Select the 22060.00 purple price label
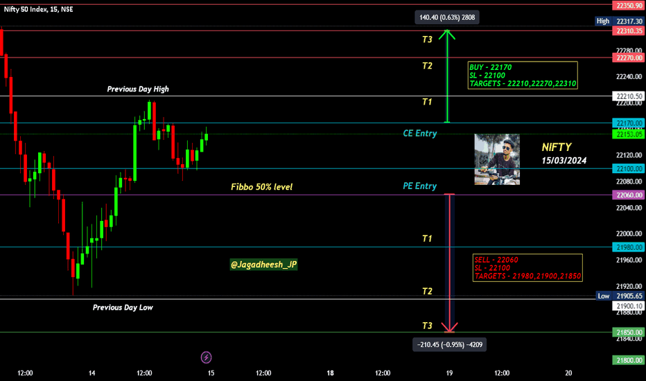 (629, 195)
